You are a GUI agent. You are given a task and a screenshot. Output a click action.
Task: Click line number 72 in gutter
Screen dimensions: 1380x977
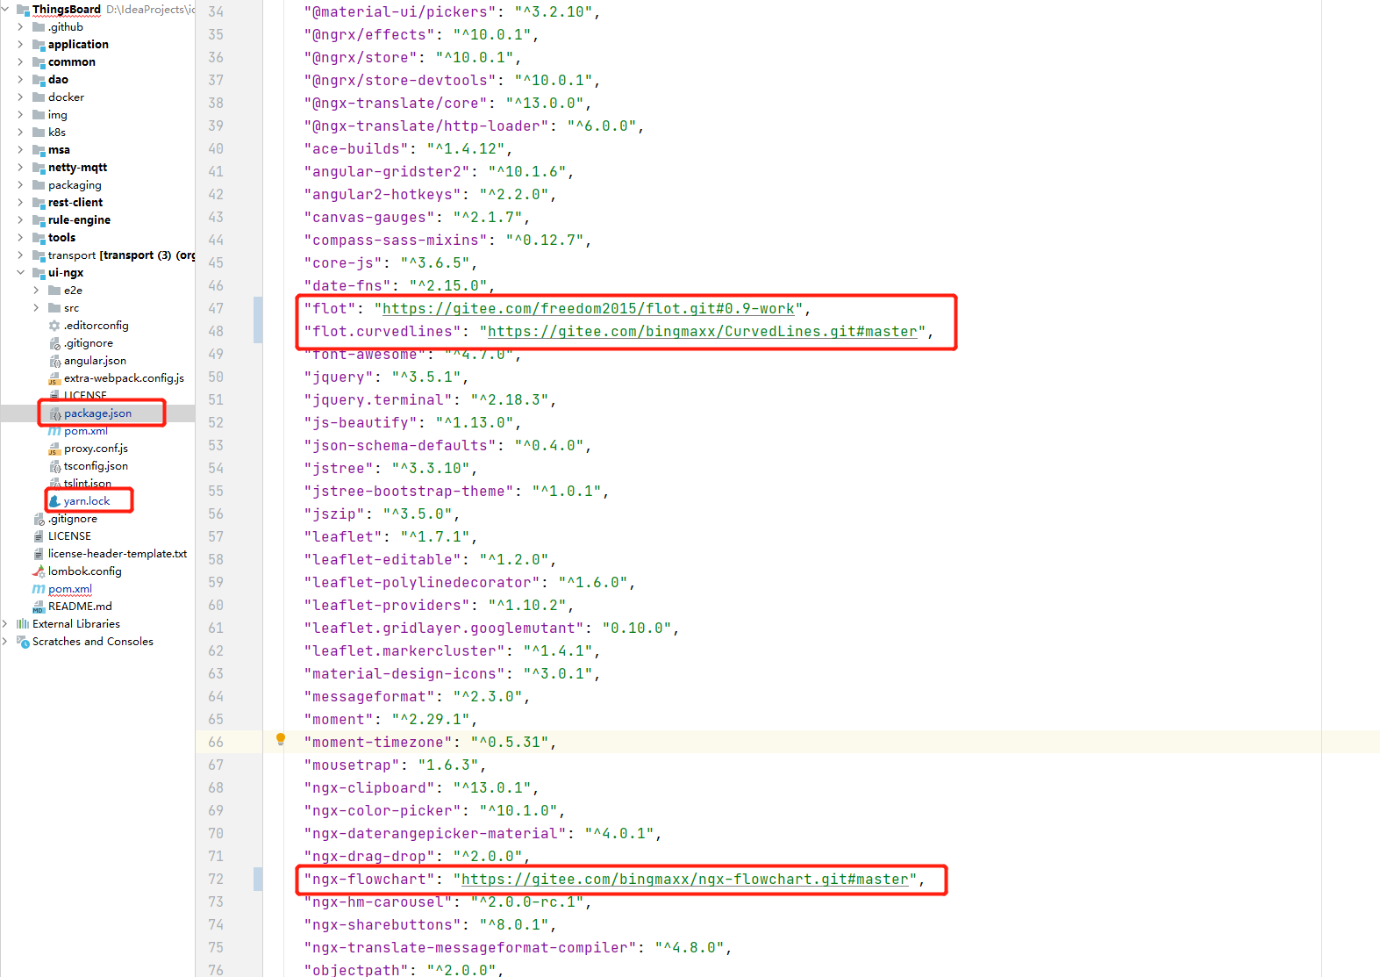(216, 879)
